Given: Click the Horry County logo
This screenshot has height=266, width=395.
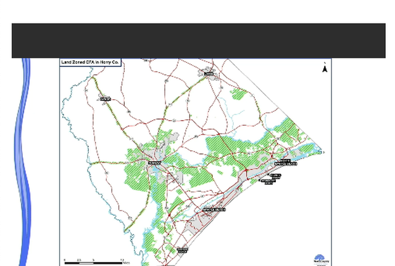Looking at the screenshot, I should [320, 259].
